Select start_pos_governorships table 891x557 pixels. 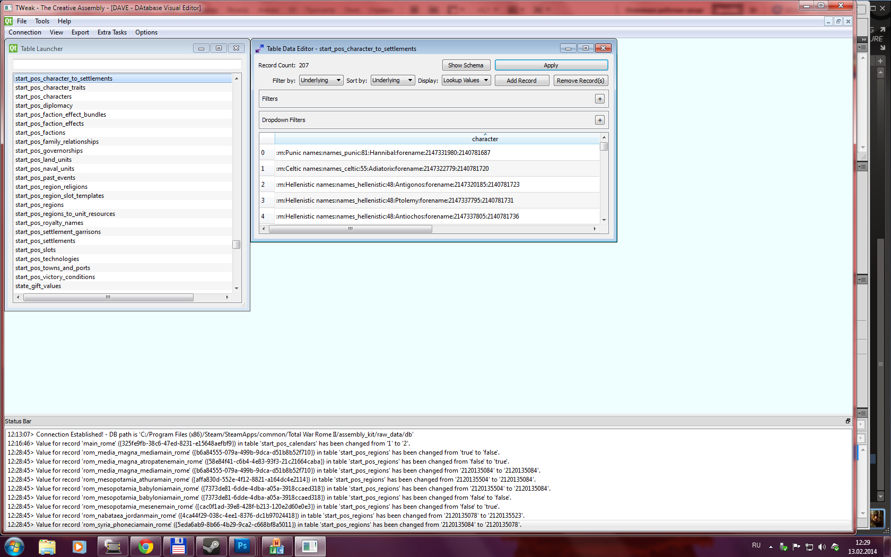[123, 151]
